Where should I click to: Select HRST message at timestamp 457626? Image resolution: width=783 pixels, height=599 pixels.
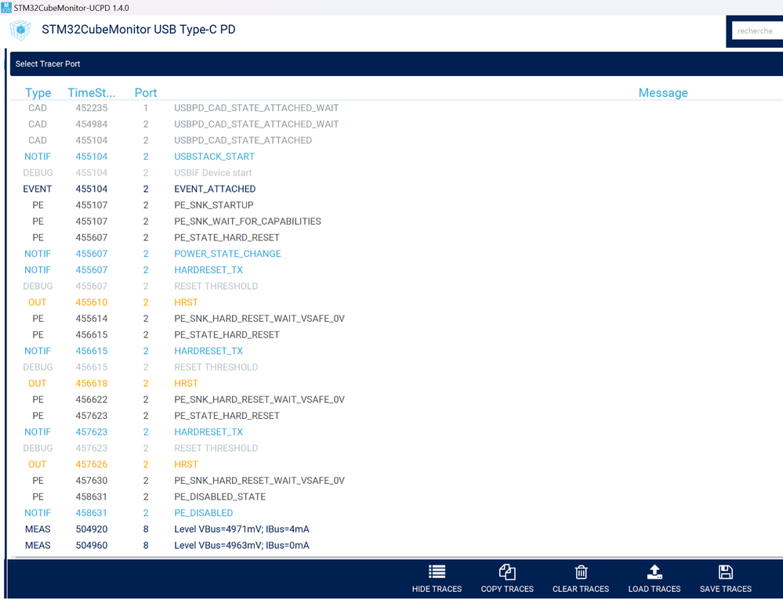click(186, 464)
